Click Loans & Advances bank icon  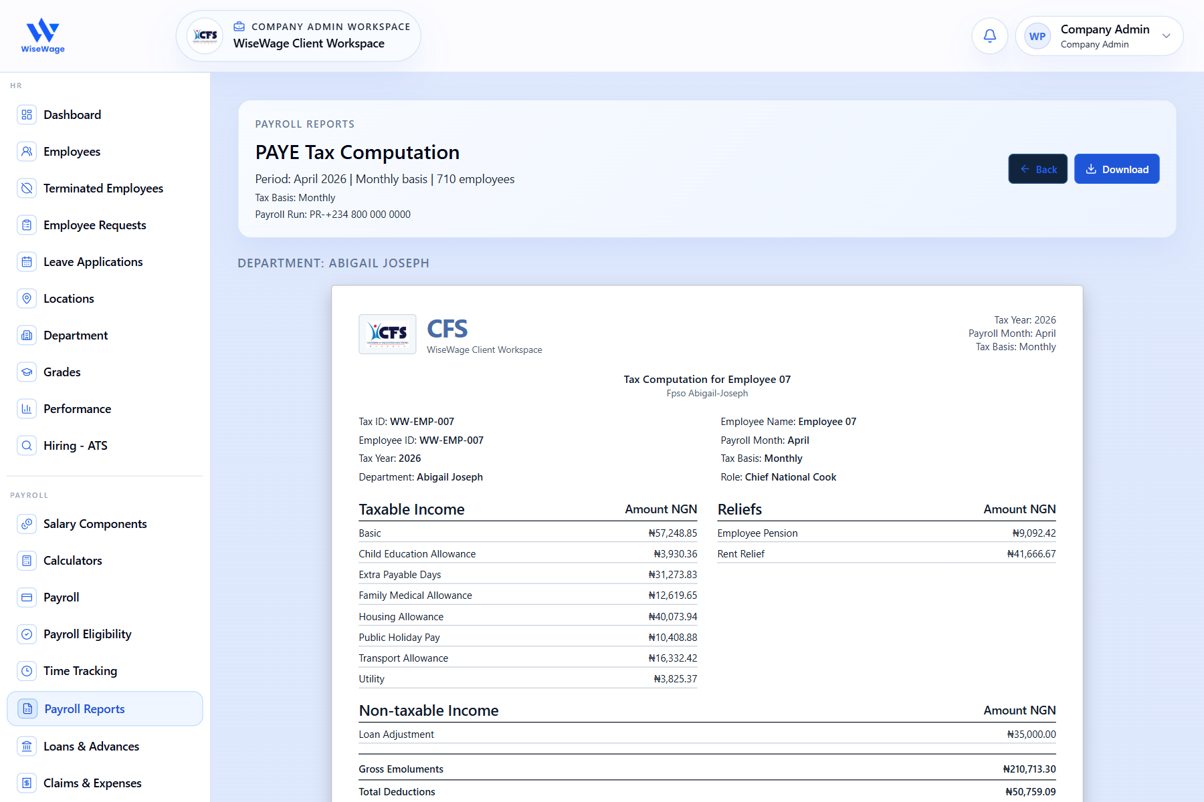(x=27, y=747)
